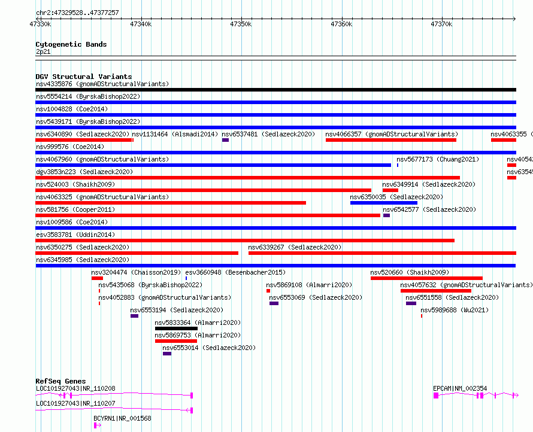Screen dimensions: 533x432
Task: Open nsv6551558 (Sedlazeck2020) label
Action: pyautogui.click(x=452, y=297)
